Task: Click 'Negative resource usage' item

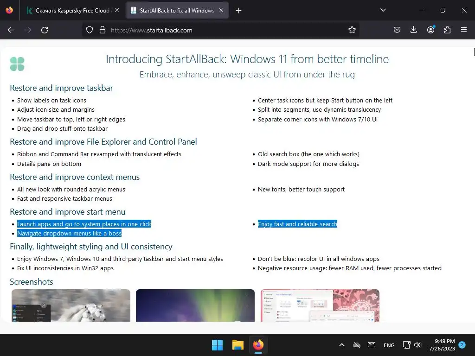Action: (x=350, y=268)
